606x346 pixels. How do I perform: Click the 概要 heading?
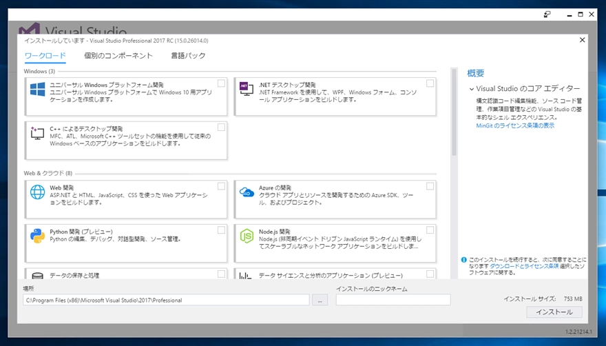(x=475, y=73)
